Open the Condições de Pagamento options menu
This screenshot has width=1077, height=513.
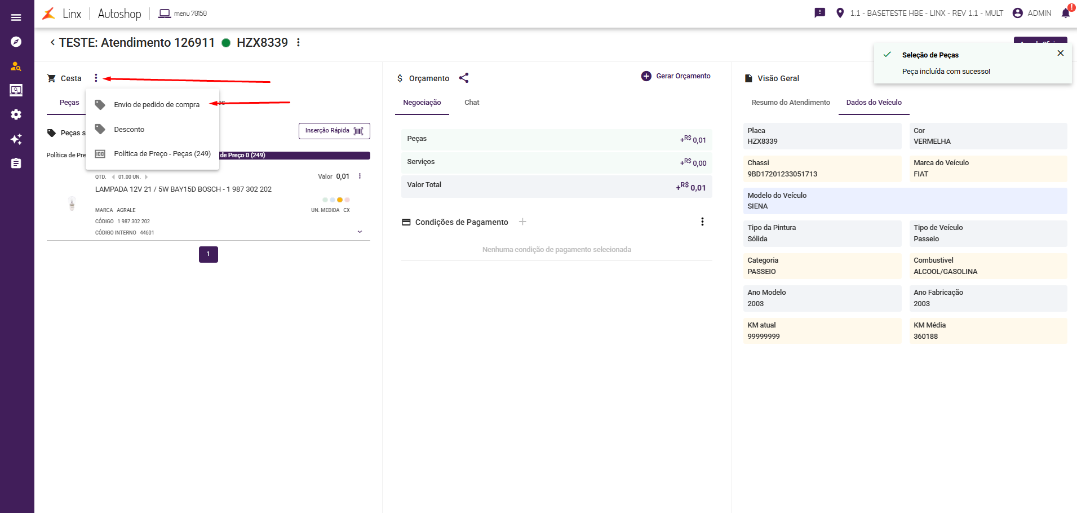click(702, 222)
